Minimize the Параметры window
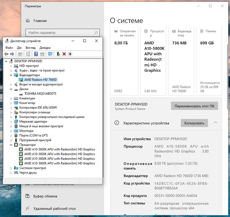This screenshot has width=230, height=217. point(199,6)
